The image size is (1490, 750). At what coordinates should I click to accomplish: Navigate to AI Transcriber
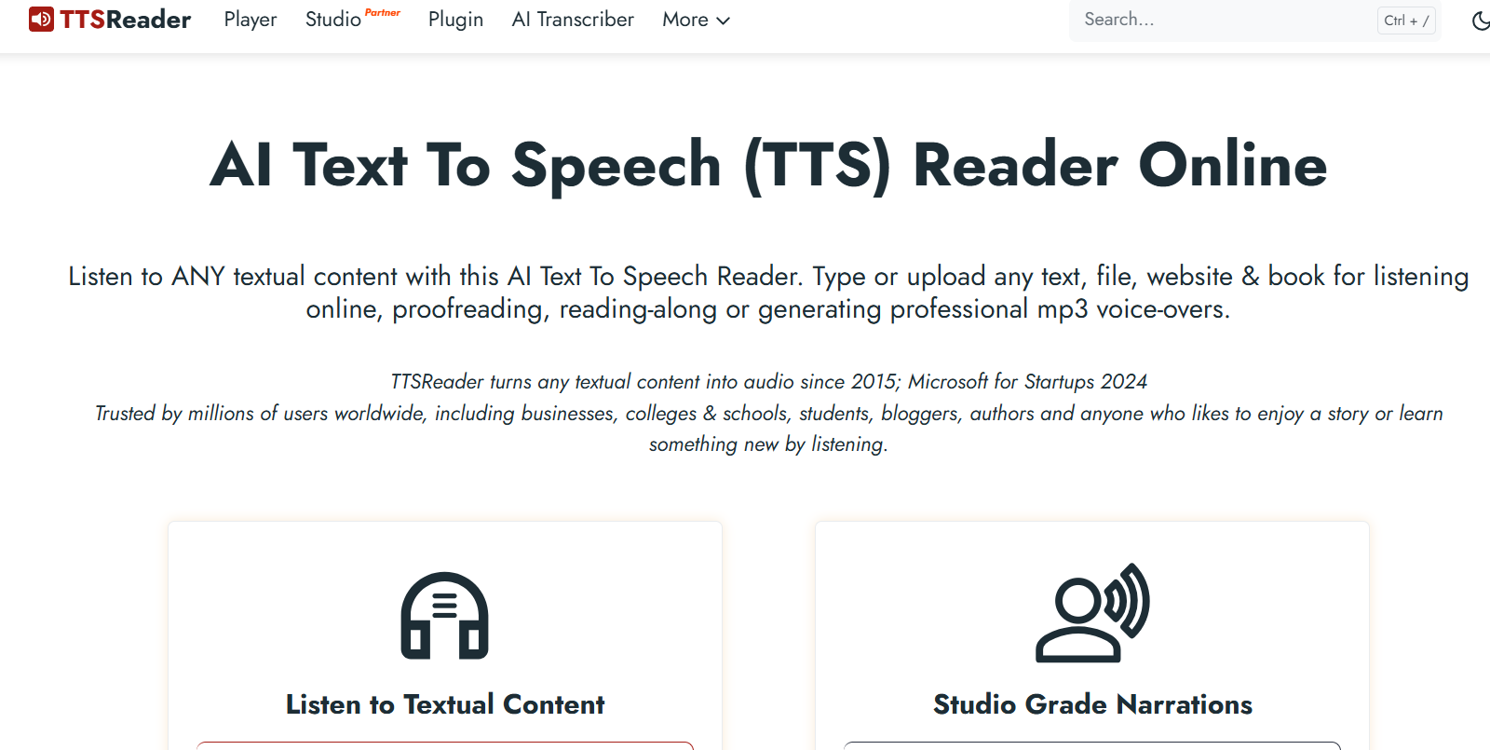coord(573,20)
